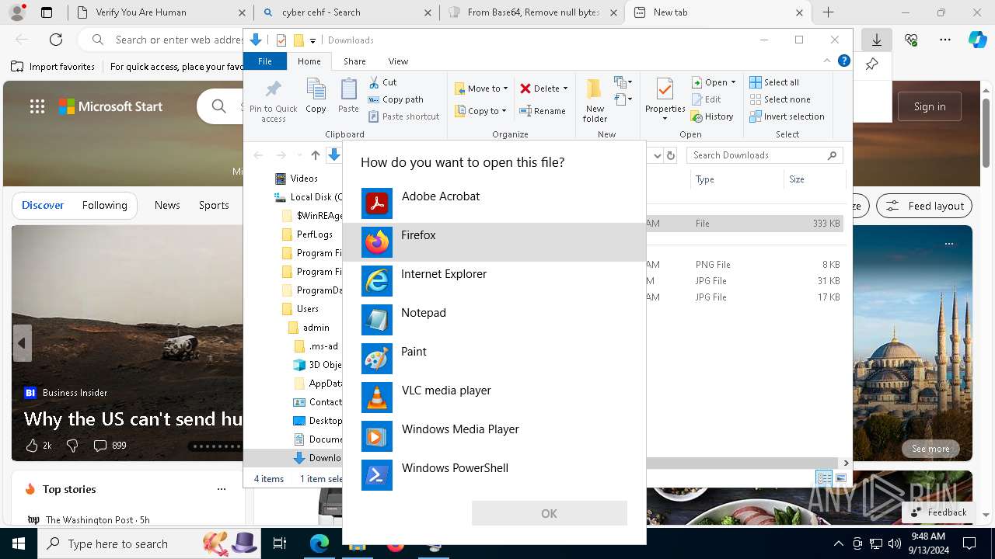Screen dimensions: 995x559
Task: Open Microsoft Start app launcher grid
Action: pyautogui.click(x=37, y=106)
